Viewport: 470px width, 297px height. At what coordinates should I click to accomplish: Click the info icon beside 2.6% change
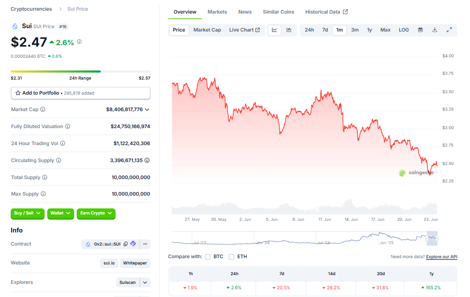click(x=79, y=42)
